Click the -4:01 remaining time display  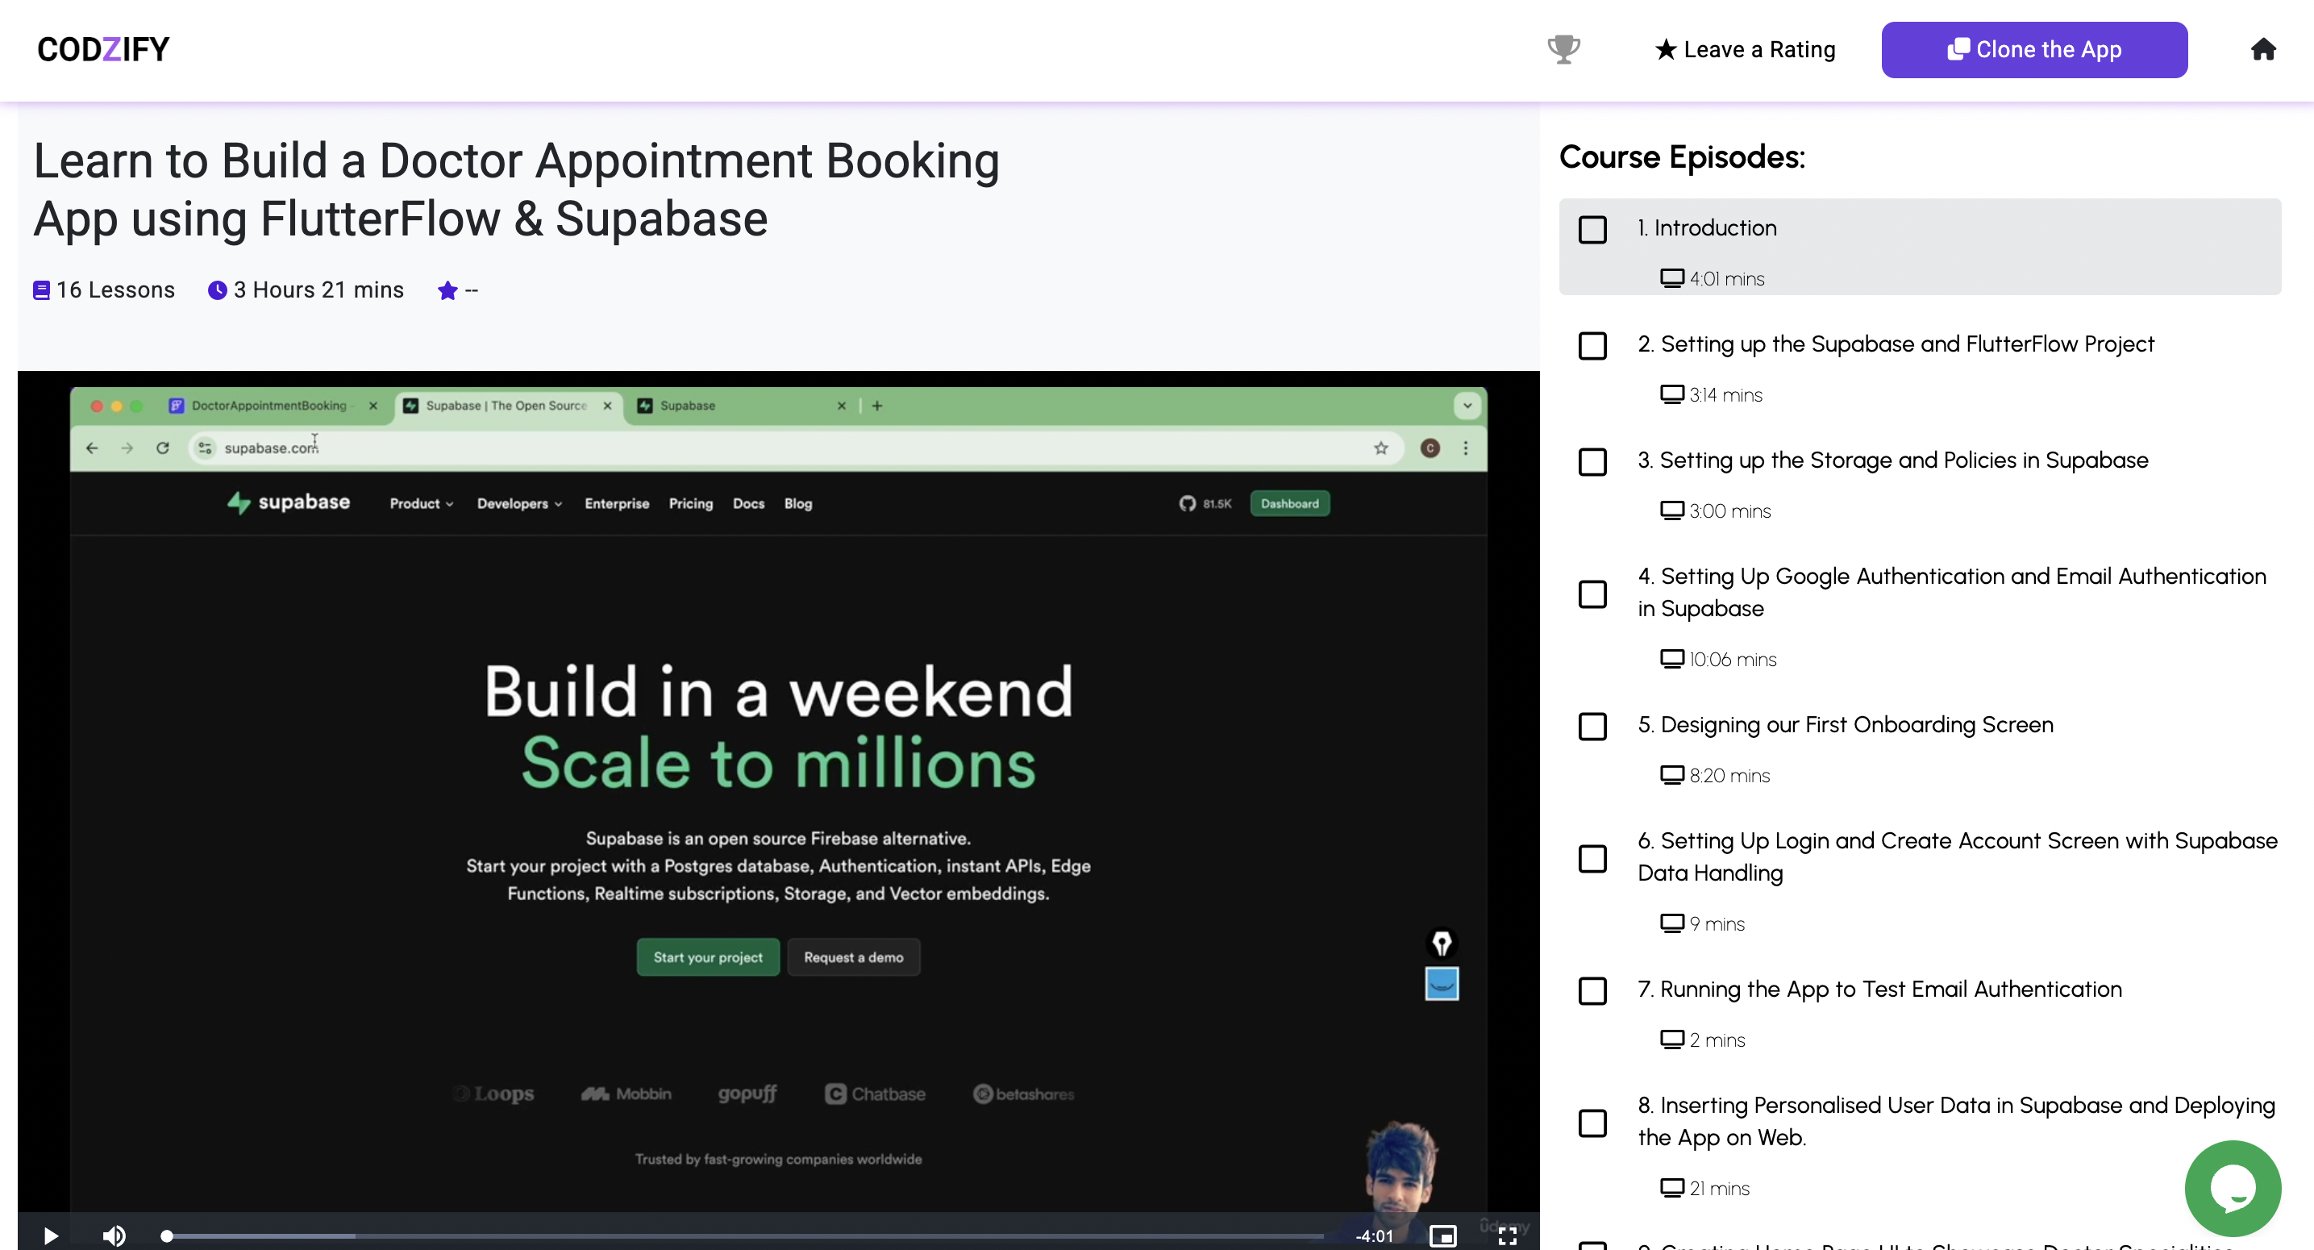pyautogui.click(x=1374, y=1235)
